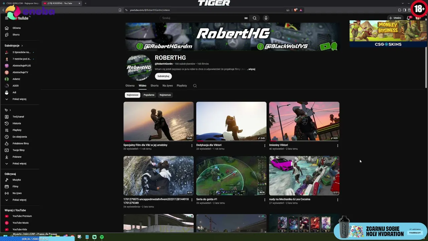This screenshot has height=241, width=428.
Task: Open YouTube Kids link in sidebar
Action: (x=20, y=230)
